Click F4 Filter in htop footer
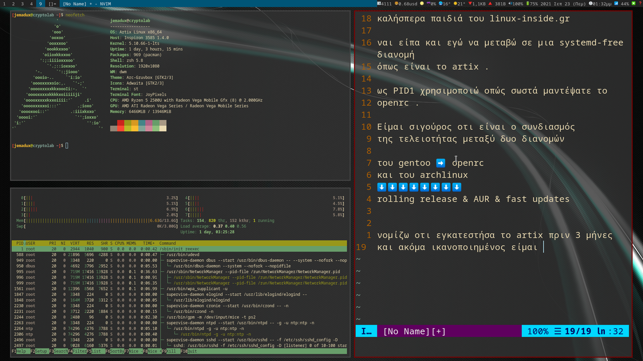Image resolution: width=643 pixels, height=361 pixels. 77,351
